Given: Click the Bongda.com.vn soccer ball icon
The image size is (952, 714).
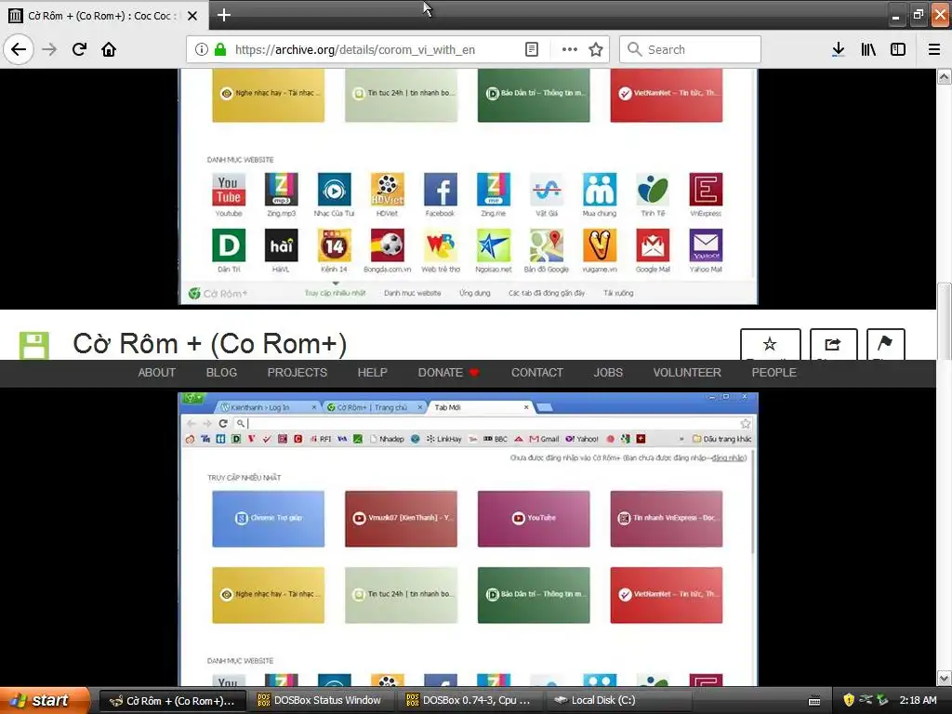Looking at the screenshot, I should coord(388,245).
